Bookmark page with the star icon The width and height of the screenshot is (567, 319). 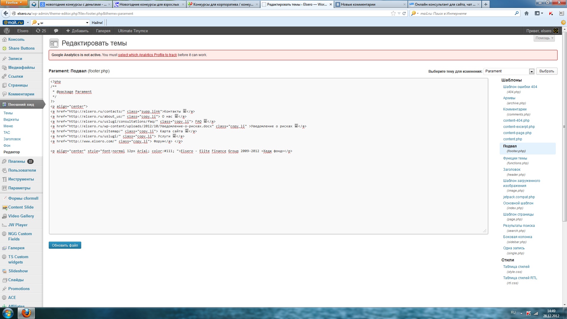393,13
